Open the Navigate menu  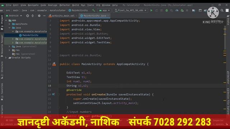(x=33, y=5)
